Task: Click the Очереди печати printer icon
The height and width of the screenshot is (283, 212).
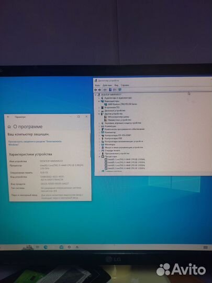Action: [x=103, y=150]
